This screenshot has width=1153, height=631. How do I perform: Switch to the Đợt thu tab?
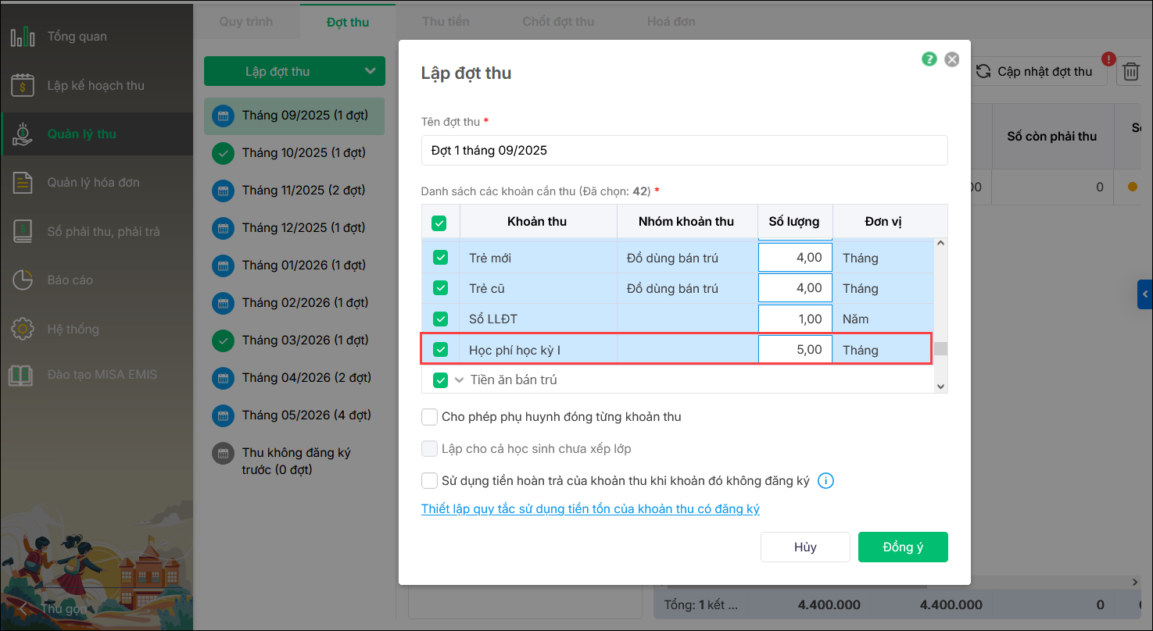point(348,22)
